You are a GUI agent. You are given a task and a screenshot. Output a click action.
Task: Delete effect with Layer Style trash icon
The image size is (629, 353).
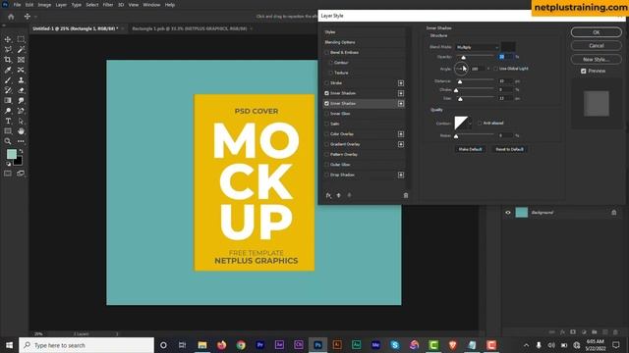coord(406,195)
